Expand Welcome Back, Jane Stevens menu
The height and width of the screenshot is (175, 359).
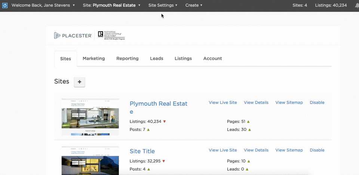(x=43, y=5)
